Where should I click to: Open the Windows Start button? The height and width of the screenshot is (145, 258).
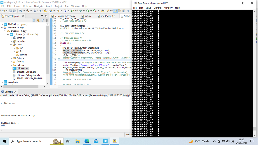pyautogui.click(x=4, y=141)
